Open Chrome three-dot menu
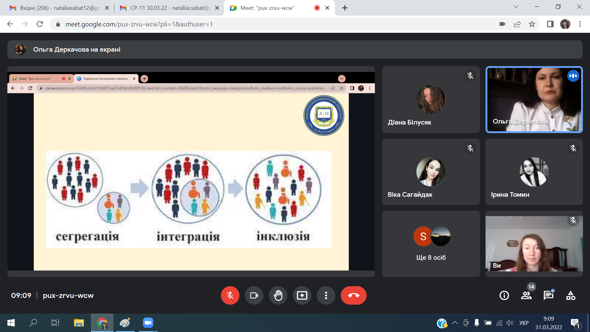This screenshot has height=332, width=590. coord(580,24)
